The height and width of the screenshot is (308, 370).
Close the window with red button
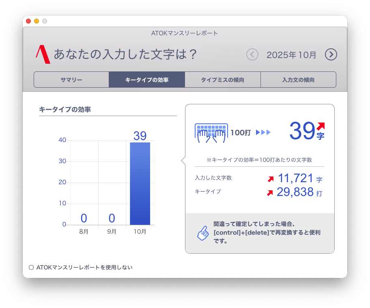(28, 21)
